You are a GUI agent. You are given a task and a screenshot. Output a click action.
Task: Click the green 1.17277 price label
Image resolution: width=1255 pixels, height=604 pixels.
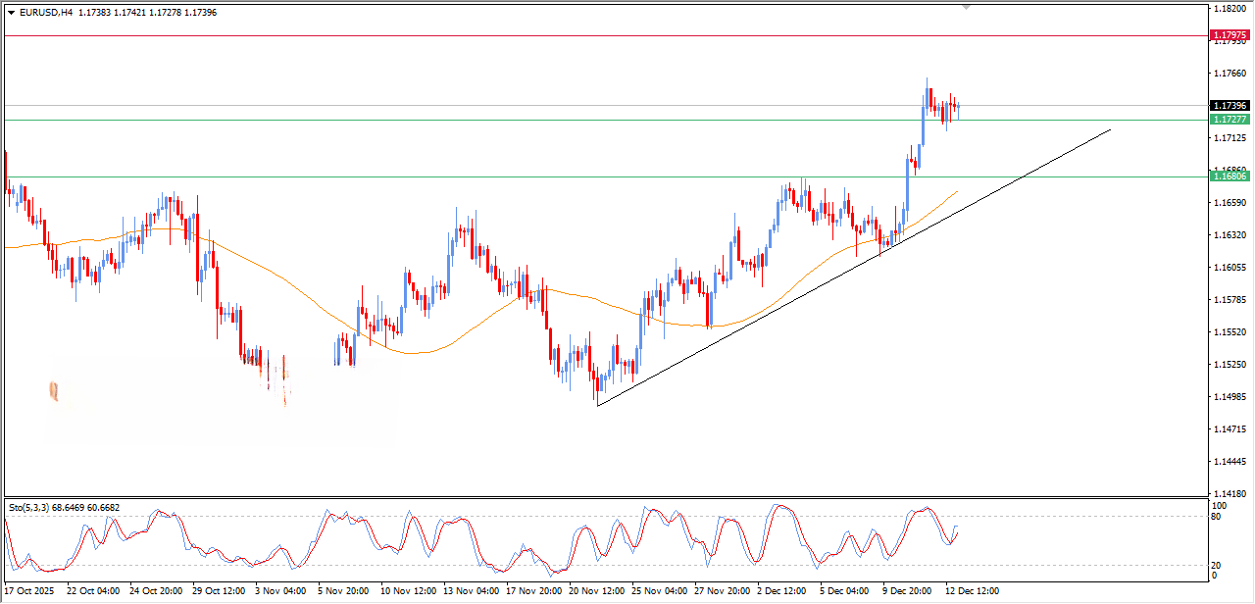tap(1230, 120)
